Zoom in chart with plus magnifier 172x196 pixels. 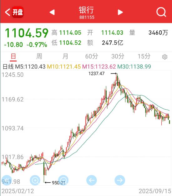tap(35, 180)
